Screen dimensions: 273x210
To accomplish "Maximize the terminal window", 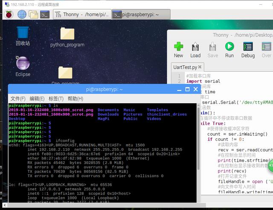I will tap(187, 89).
